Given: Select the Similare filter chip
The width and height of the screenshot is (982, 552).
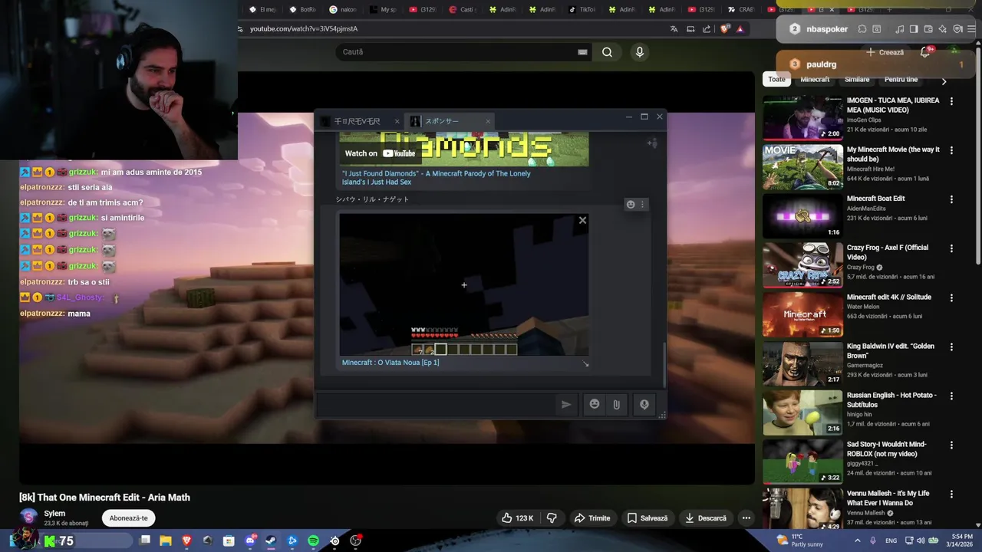Looking at the screenshot, I should tap(857, 80).
